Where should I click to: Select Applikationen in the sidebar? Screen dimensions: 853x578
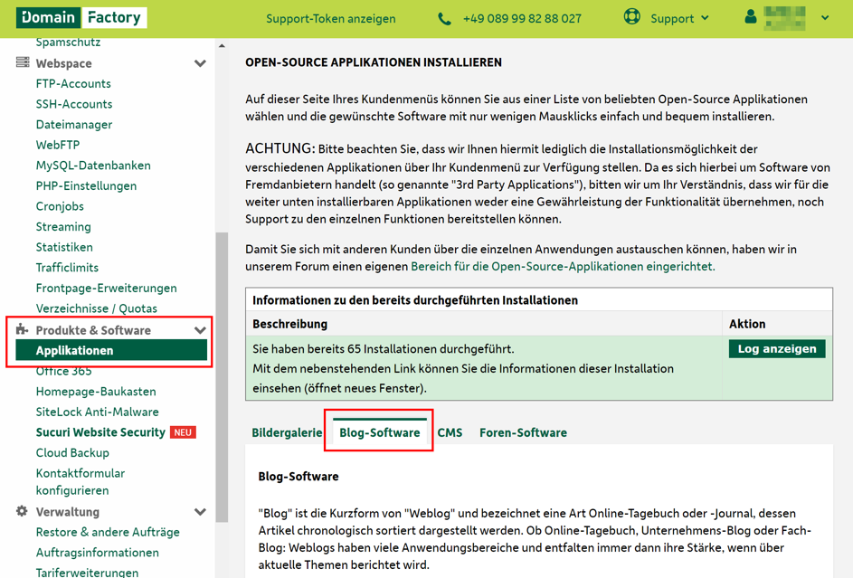click(x=111, y=350)
